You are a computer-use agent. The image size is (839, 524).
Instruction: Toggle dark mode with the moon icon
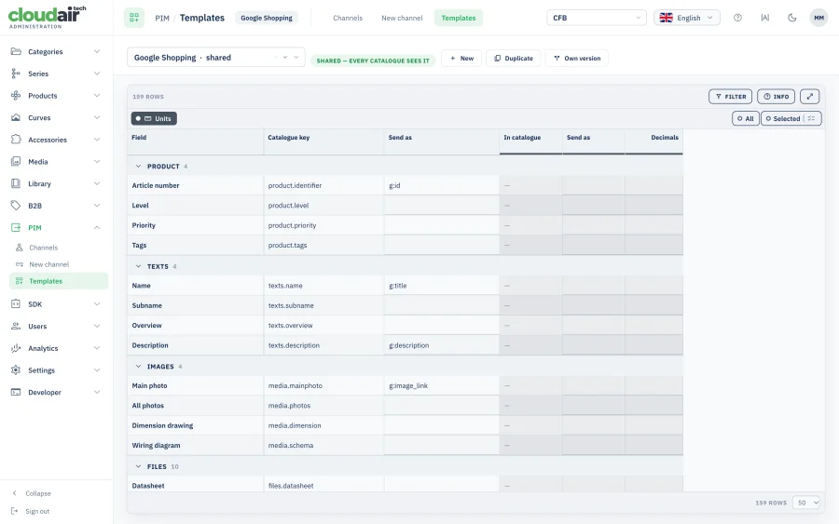coord(792,18)
